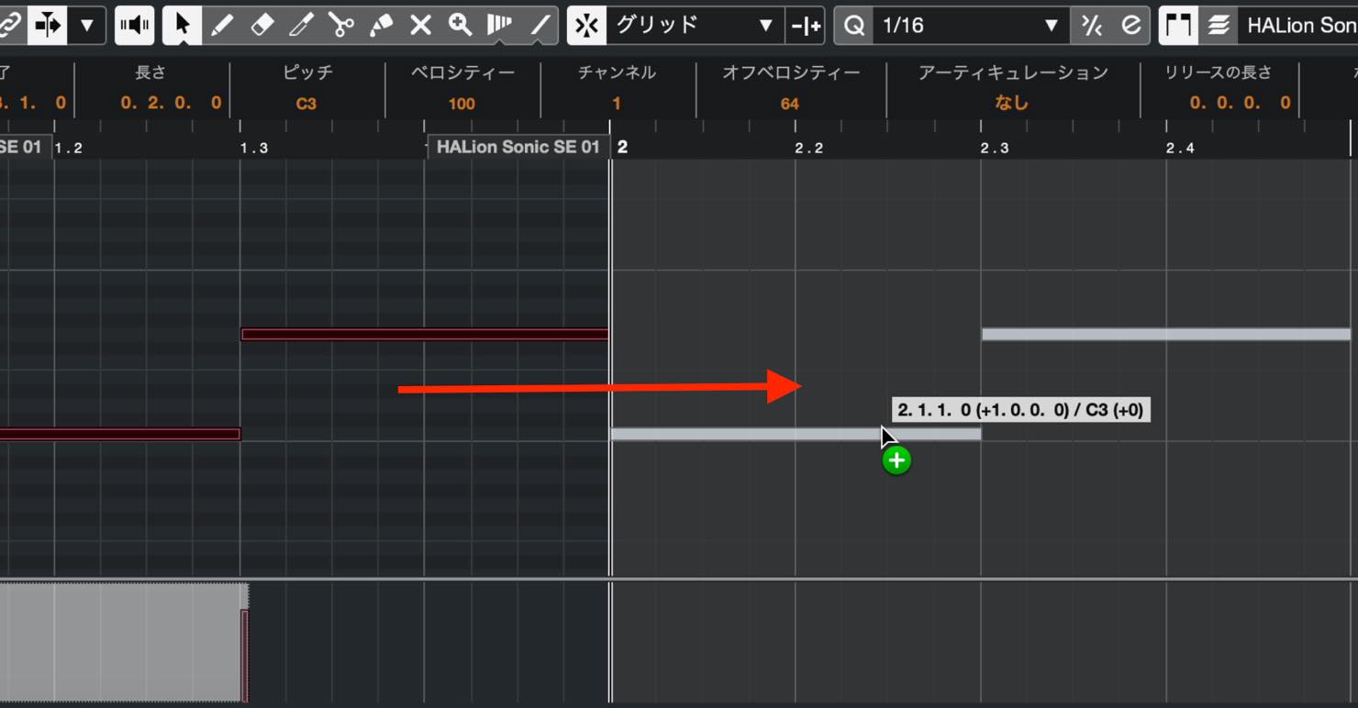The width and height of the screenshot is (1358, 708).
Task: Open the 1/16 quantize preset dropdown
Action: coord(971,26)
